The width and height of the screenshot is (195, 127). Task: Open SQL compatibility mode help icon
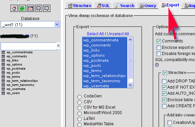[157, 65]
